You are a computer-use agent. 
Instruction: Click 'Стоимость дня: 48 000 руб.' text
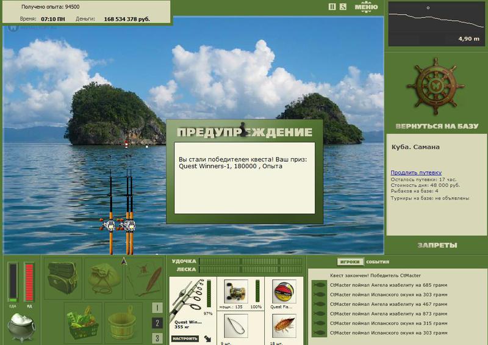425,185
